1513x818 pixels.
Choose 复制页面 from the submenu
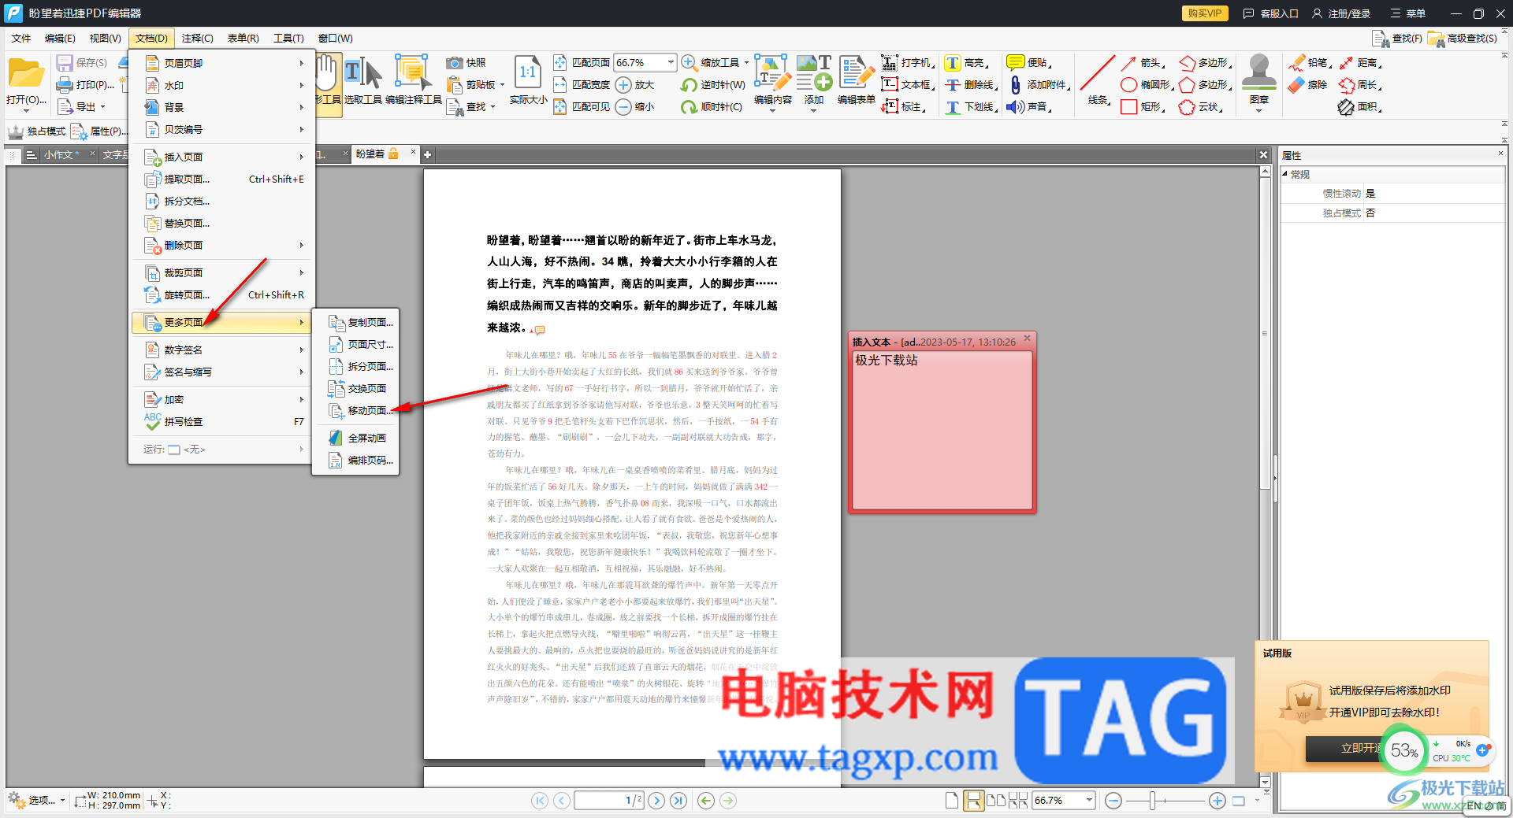[x=360, y=323]
